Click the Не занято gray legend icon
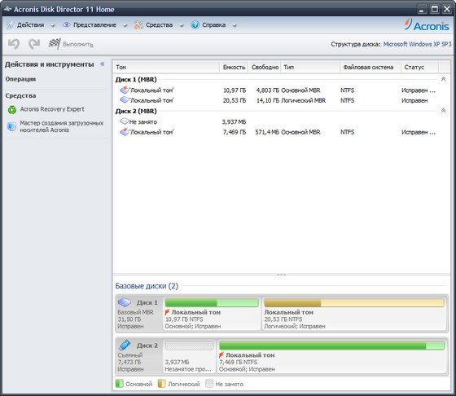 click(209, 384)
